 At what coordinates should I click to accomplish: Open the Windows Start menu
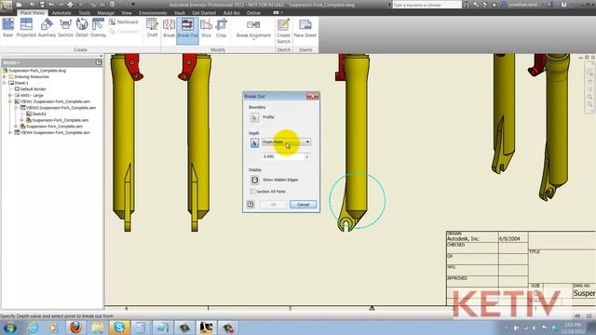pos(9,327)
